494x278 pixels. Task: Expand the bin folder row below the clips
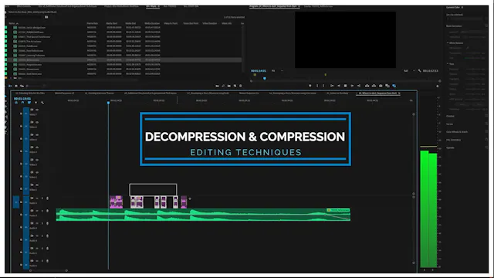(x=11, y=78)
